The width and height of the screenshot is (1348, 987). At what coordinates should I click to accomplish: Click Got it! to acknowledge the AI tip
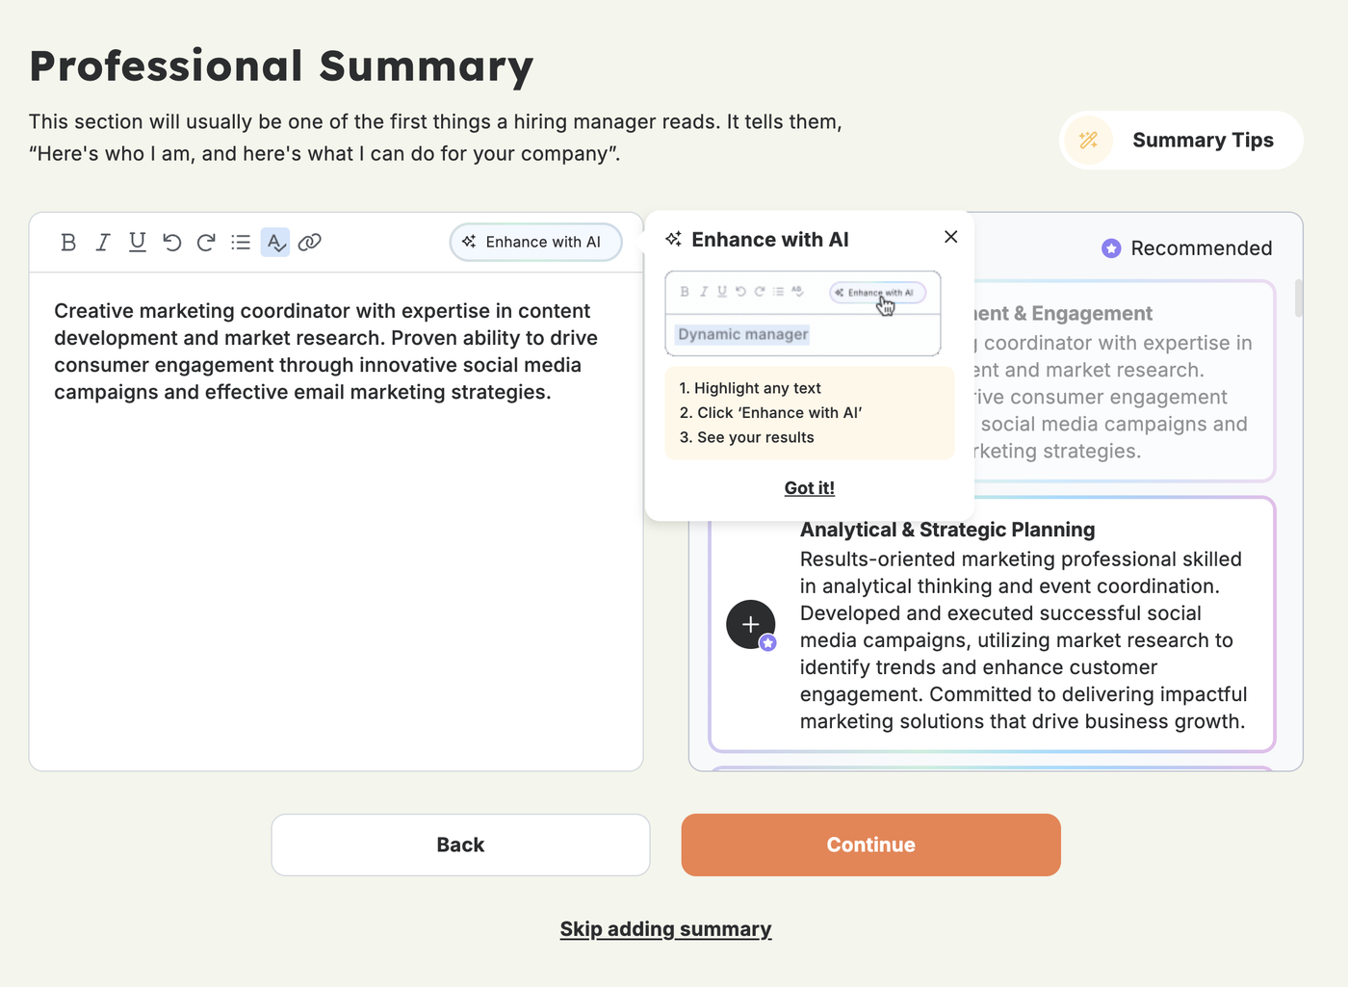click(809, 487)
